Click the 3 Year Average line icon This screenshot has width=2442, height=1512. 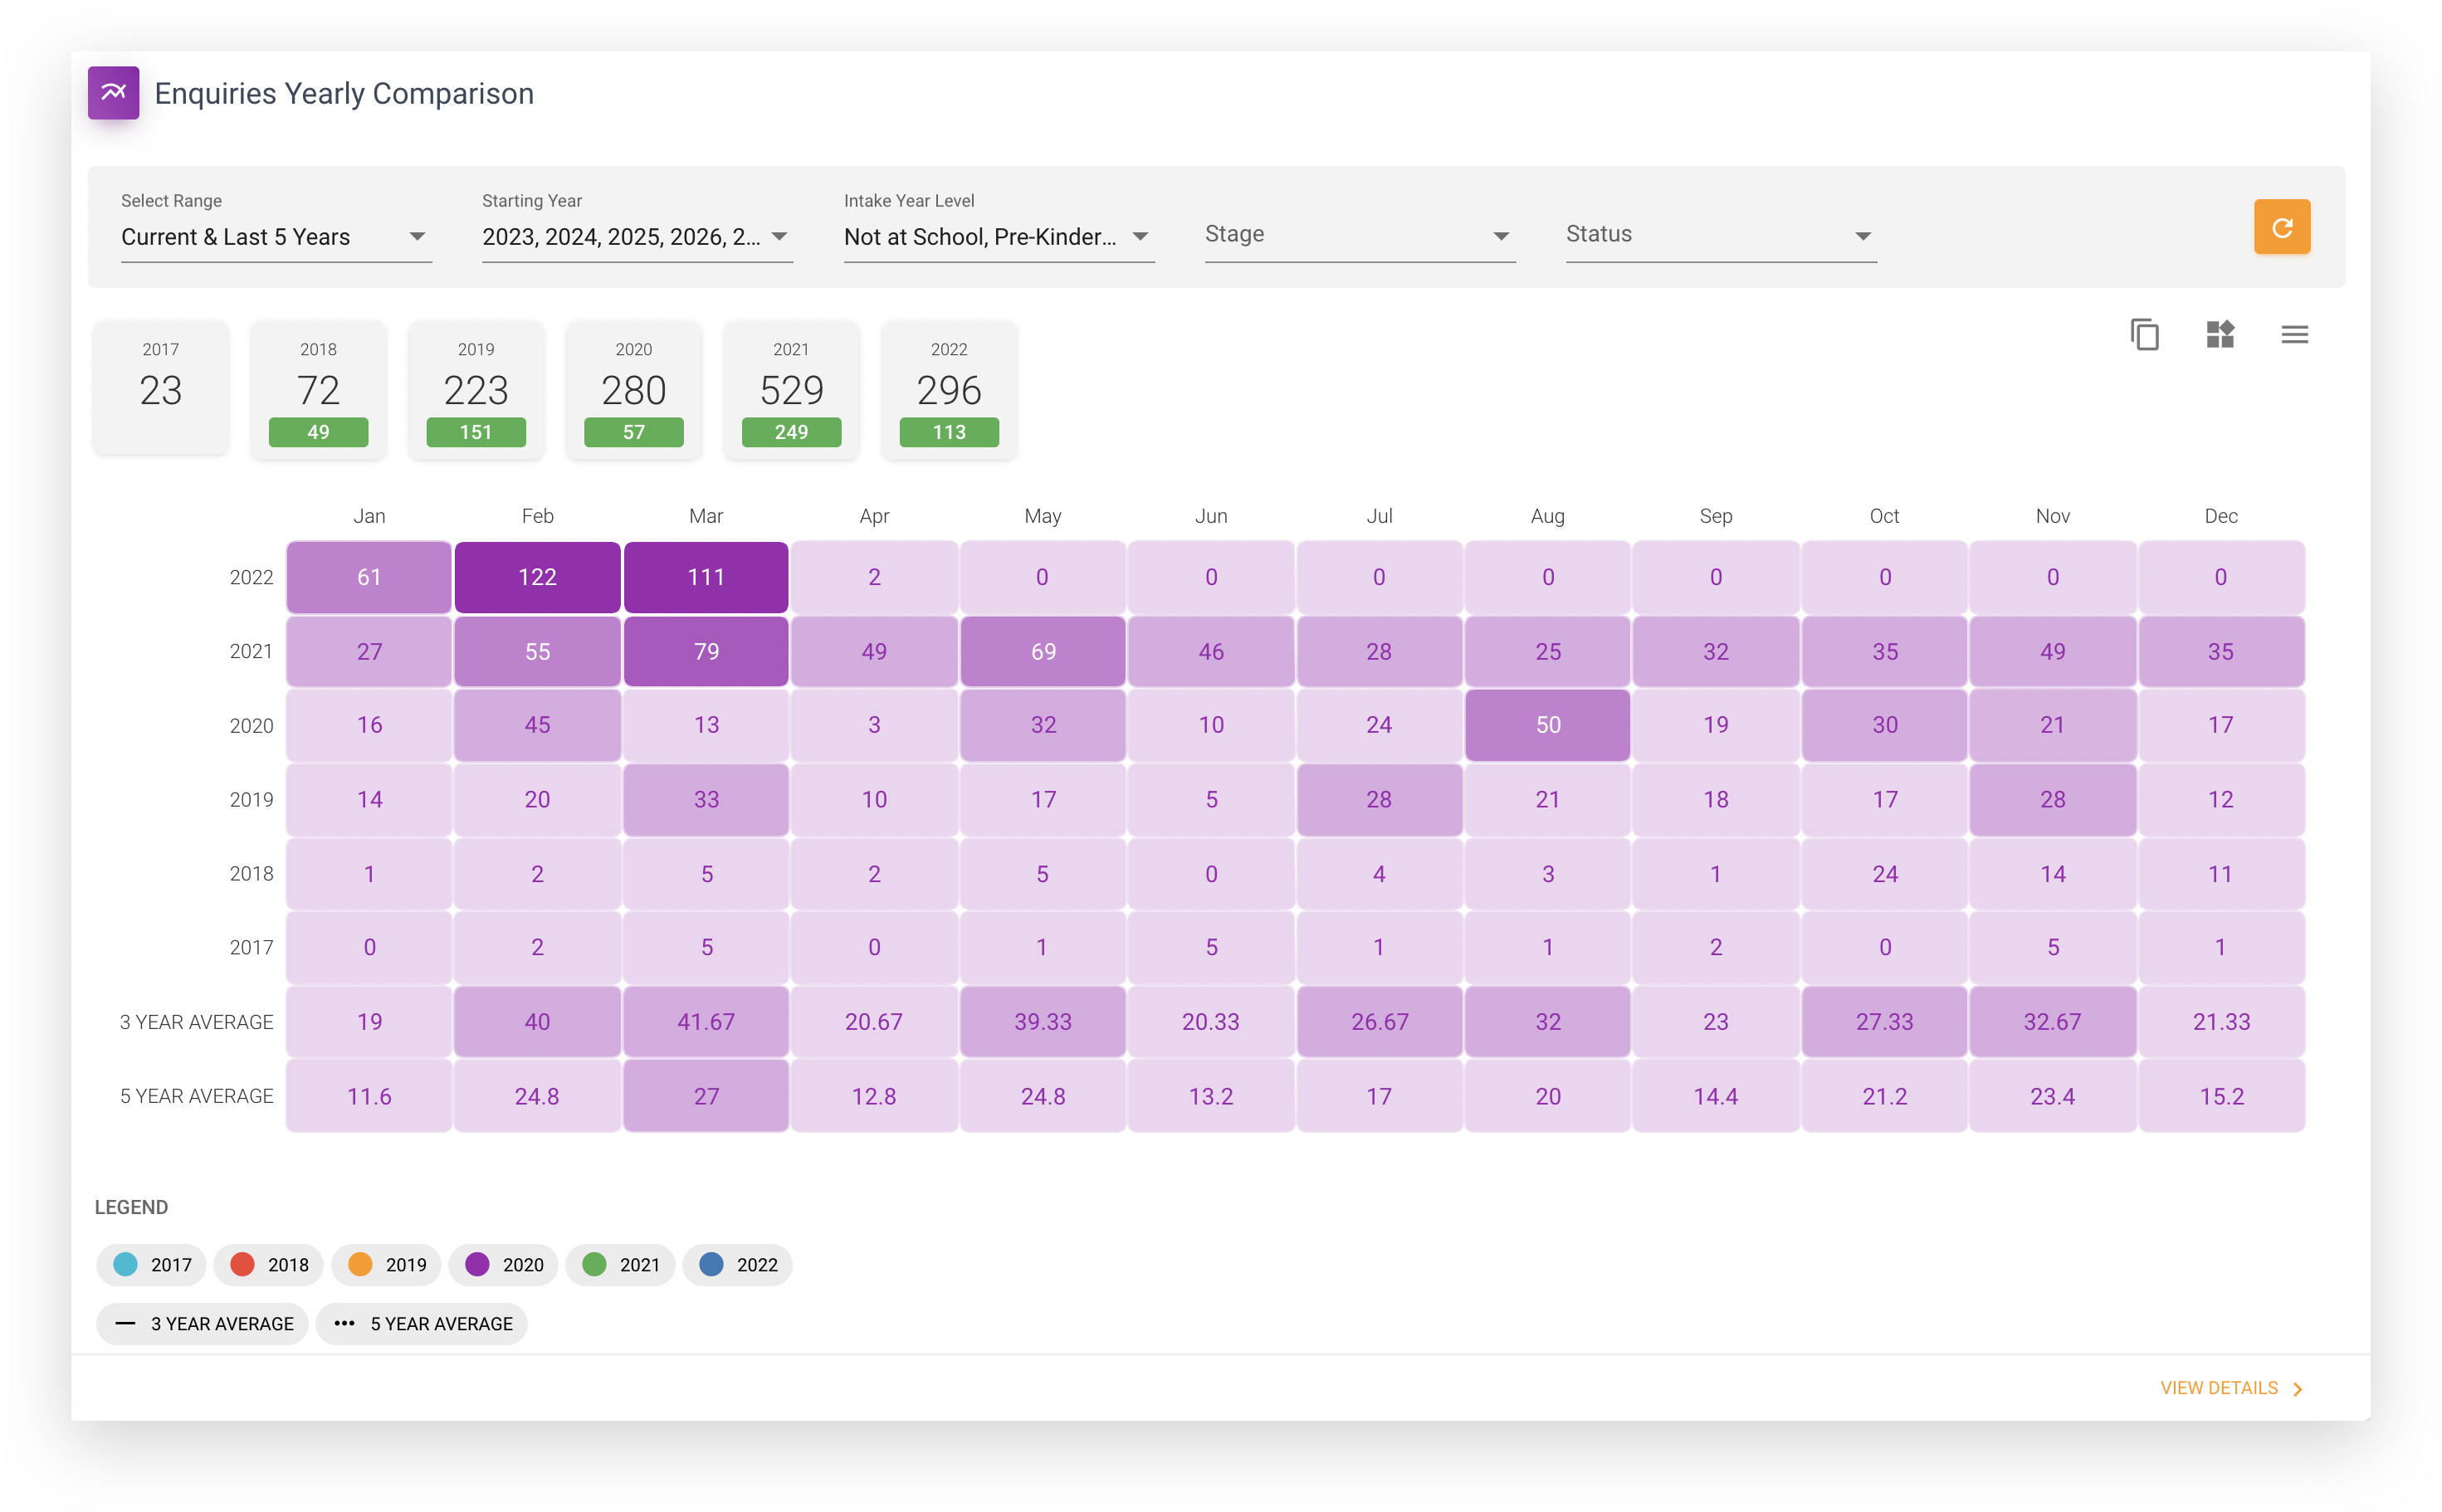click(125, 1323)
